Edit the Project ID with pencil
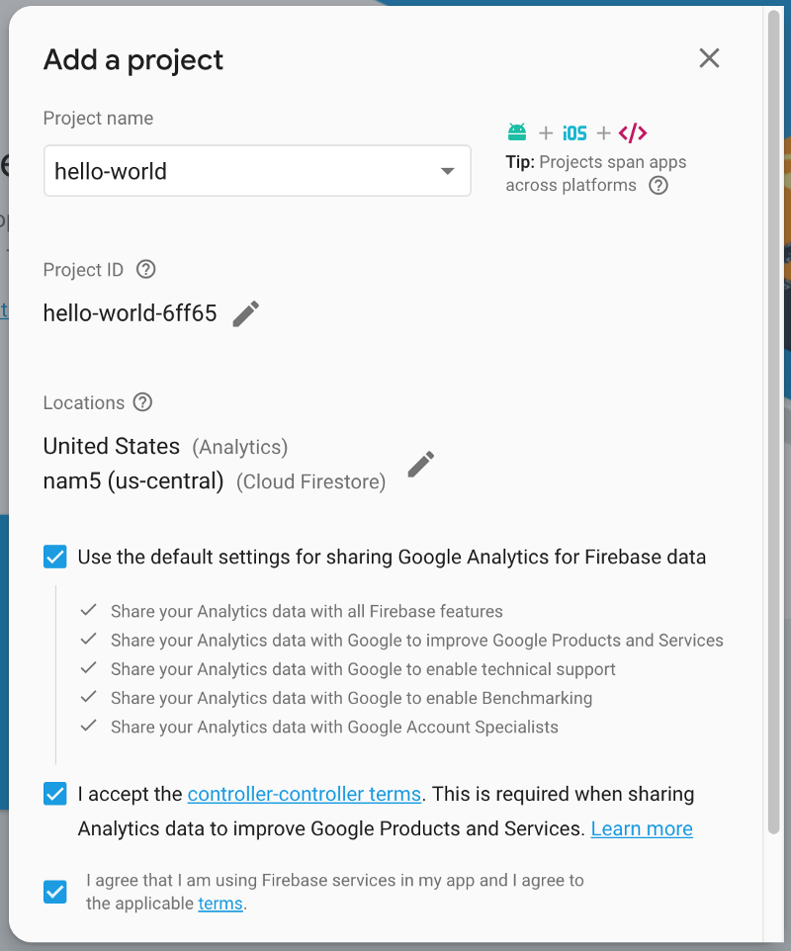 (246, 314)
